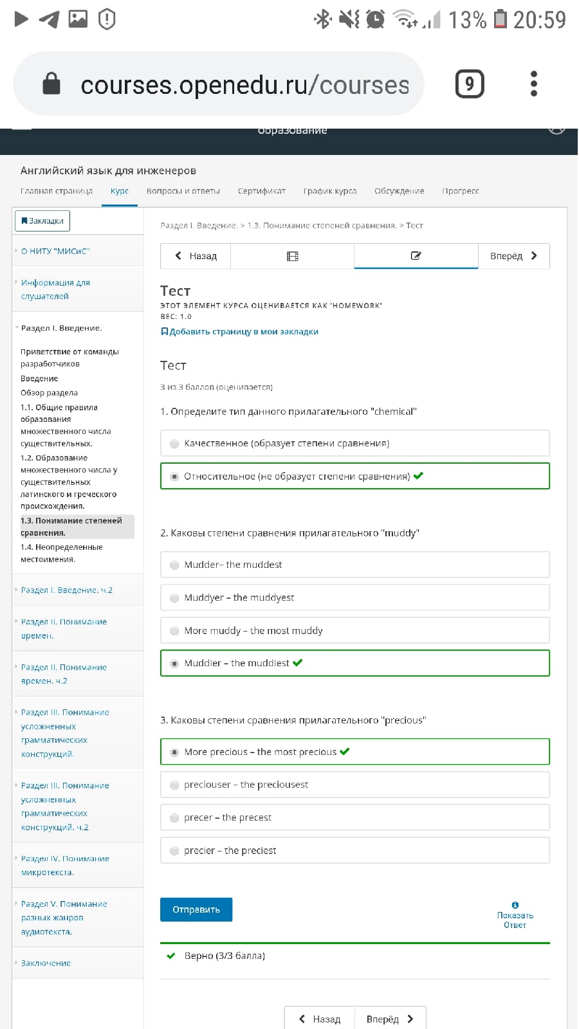Click the user profile icon in header
The width and height of the screenshot is (579, 1029).
(x=556, y=129)
